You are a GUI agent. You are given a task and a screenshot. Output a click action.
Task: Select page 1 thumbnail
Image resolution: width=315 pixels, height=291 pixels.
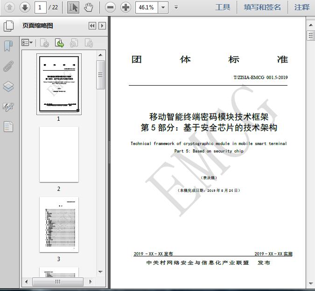click(59, 84)
